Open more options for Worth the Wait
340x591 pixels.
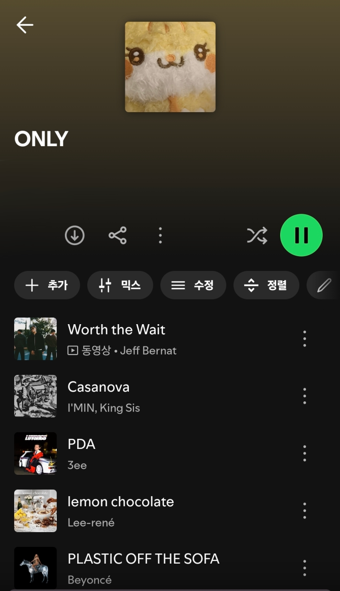coord(304,339)
